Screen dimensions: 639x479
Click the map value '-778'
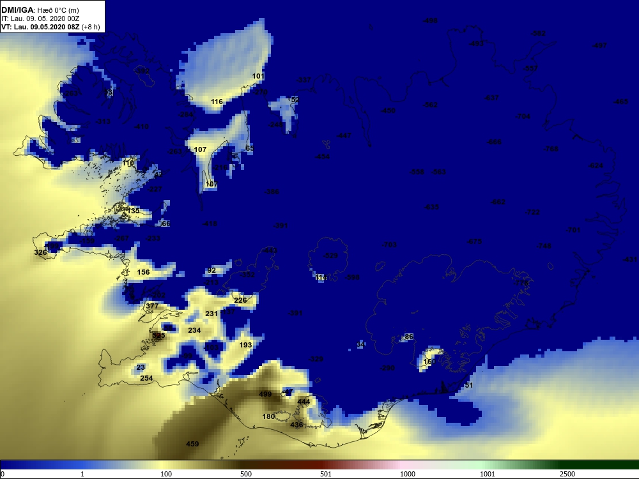coord(521,283)
